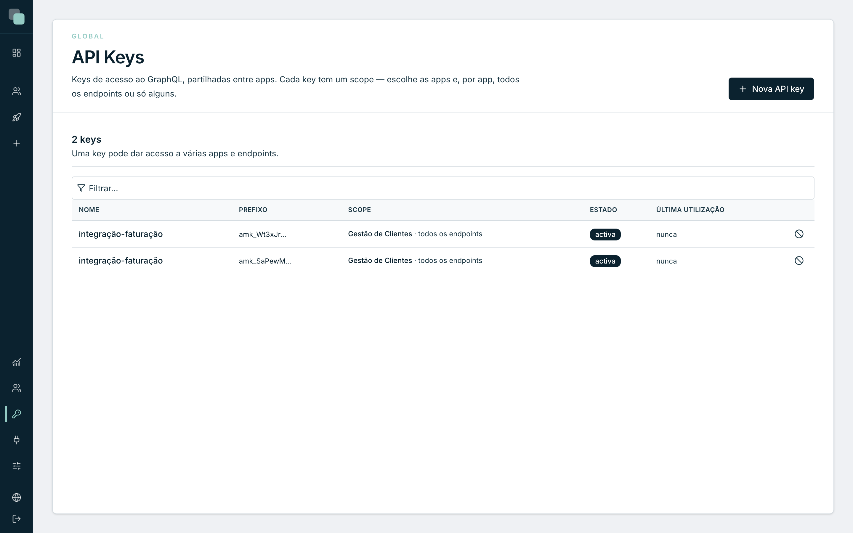The height and width of the screenshot is (533, 853).
Task: Click the GLOBAL breadcrumb label
Action: (x=88, y=36)
